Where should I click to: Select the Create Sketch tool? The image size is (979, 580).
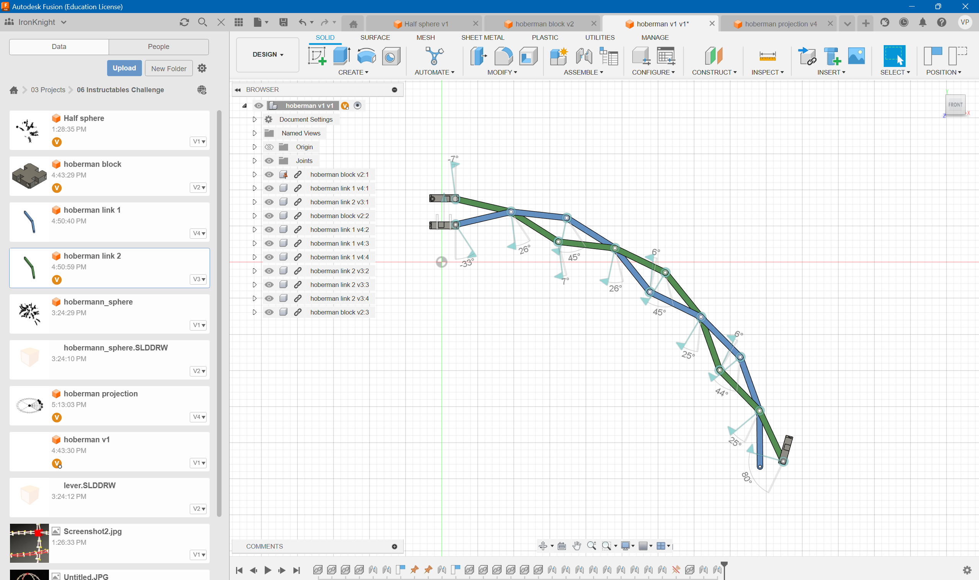point(317,56)
